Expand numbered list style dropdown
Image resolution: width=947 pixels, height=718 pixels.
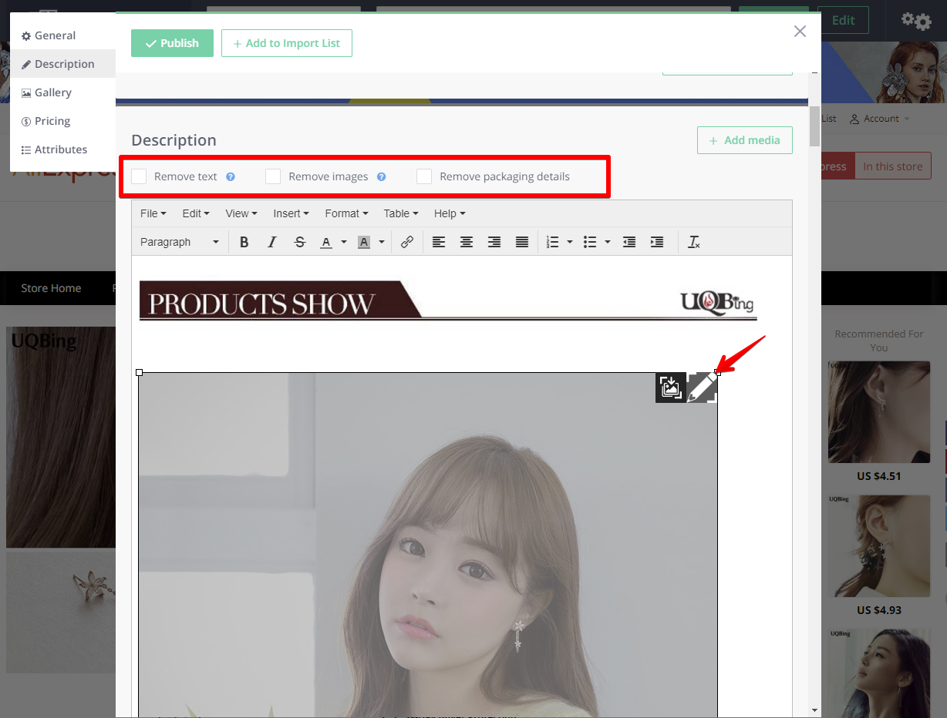click(x=570, y=242)
